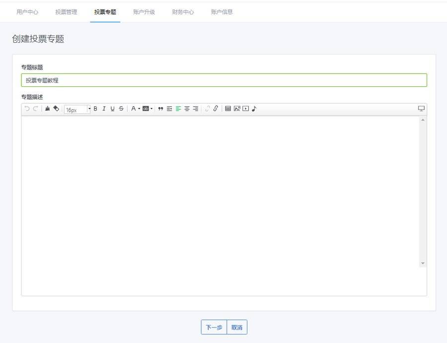
Task: Insert blockquote with quote icon
Action: point(160,109)
